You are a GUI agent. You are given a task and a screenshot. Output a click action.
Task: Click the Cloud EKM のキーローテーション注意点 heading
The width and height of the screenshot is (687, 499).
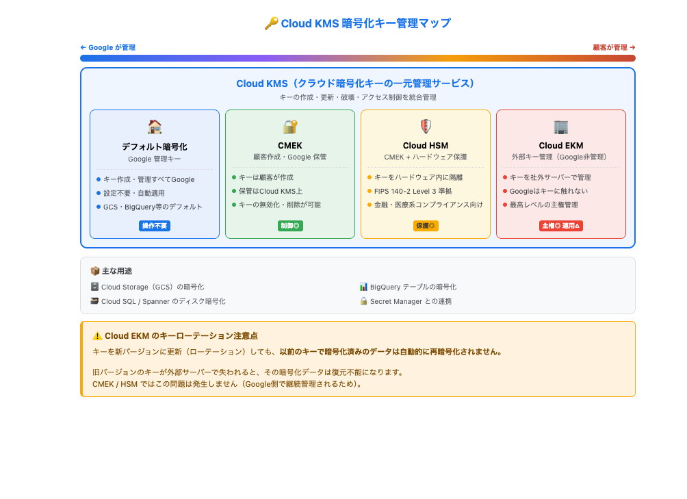point(181,336)
